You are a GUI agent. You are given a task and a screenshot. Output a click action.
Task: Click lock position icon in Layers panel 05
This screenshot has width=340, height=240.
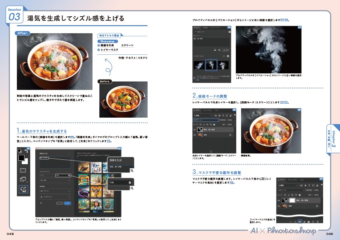(x=207, y=124)
